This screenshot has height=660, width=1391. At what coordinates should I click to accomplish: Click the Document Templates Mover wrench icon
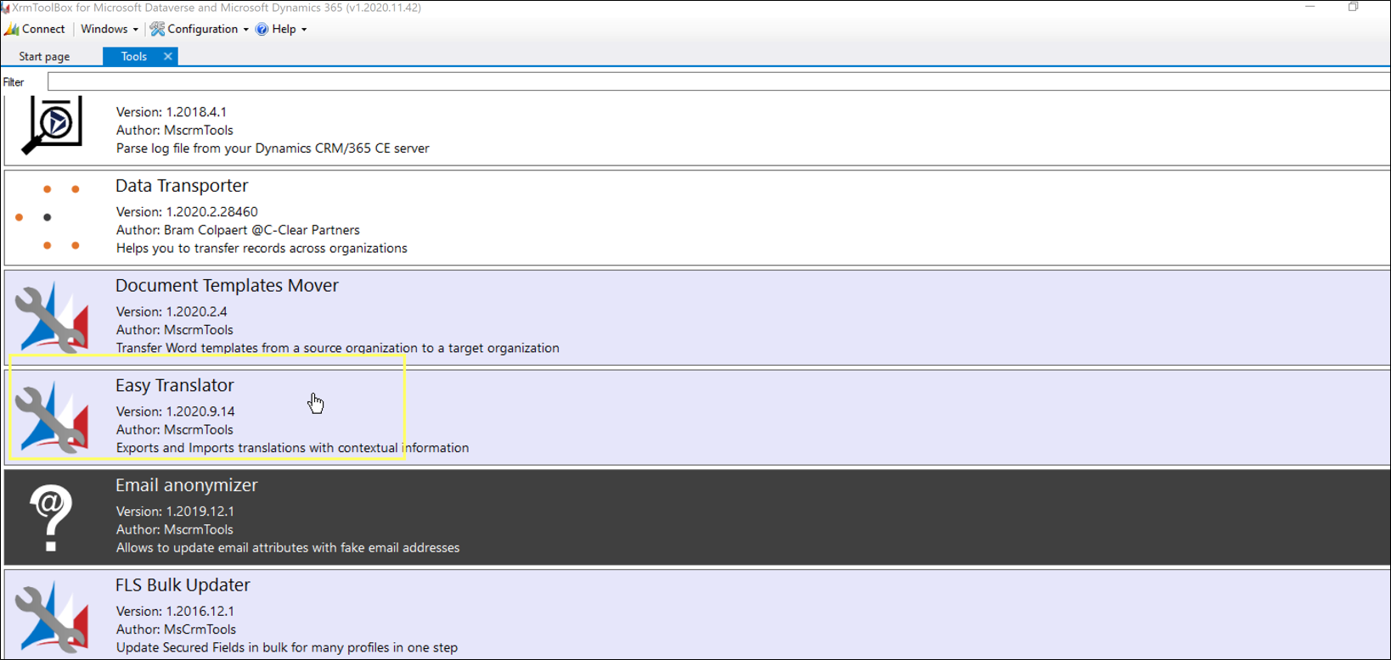point(52,317)
